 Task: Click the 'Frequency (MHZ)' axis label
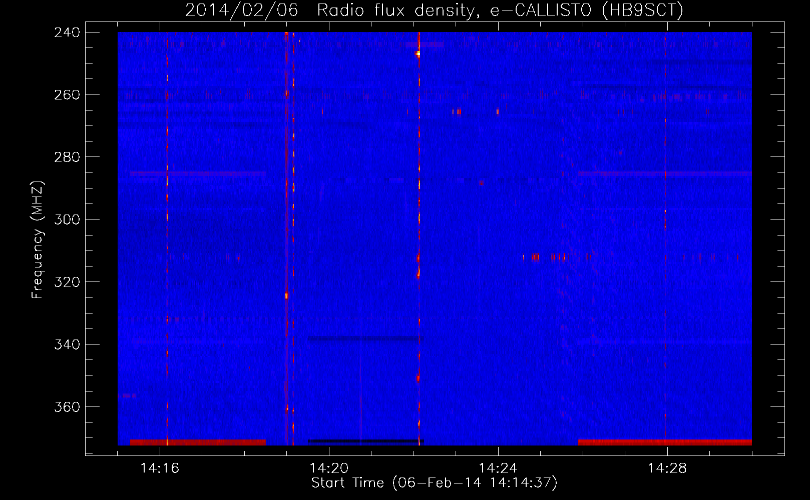tap(38, 239)
